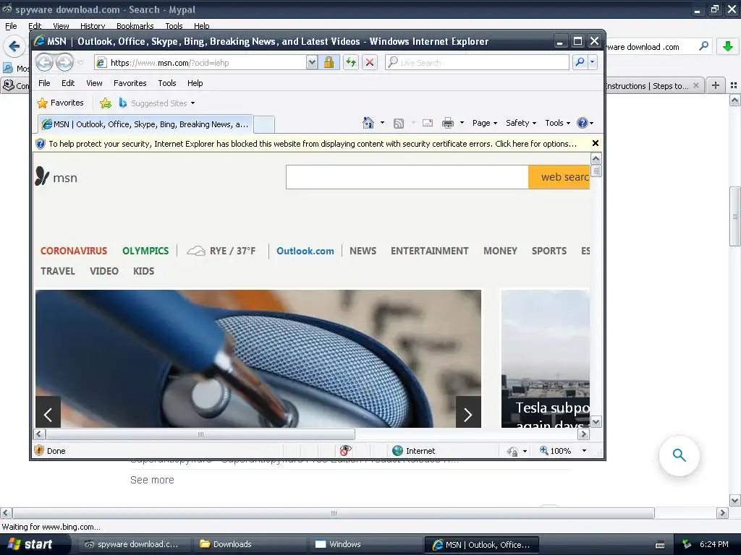Switch to spyware download taskbar item

click(x=132, y=544)
